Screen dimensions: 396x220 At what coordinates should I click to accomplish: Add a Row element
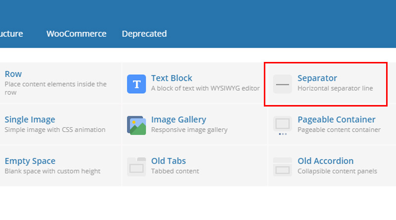point(13,74)
